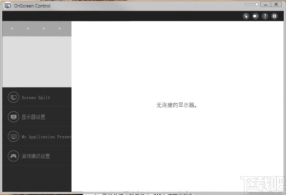This screenshot has width=286, height=195.
Task: Select the first page indicator dot
Action: [x=12, y=29]
